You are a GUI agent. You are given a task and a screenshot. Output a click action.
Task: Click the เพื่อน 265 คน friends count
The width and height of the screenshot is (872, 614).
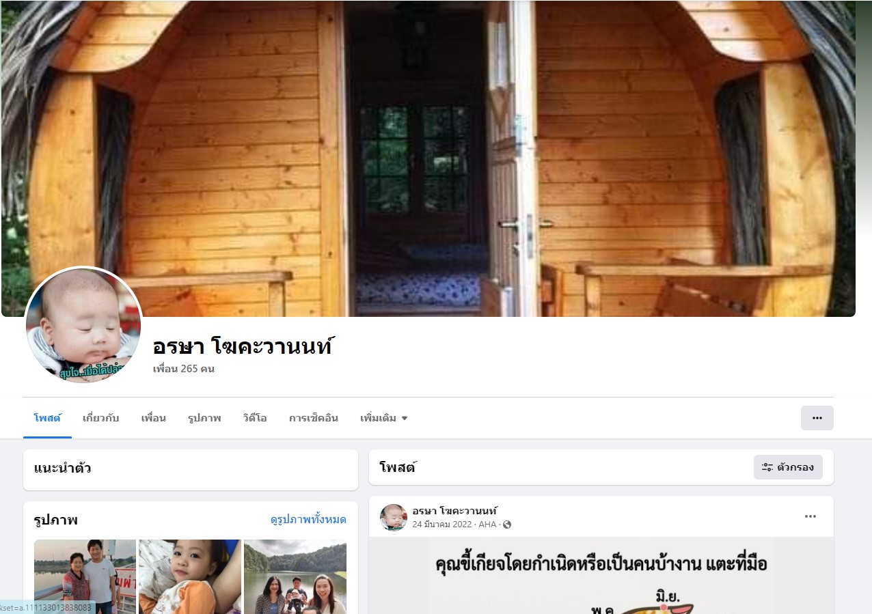click(184, 369)
